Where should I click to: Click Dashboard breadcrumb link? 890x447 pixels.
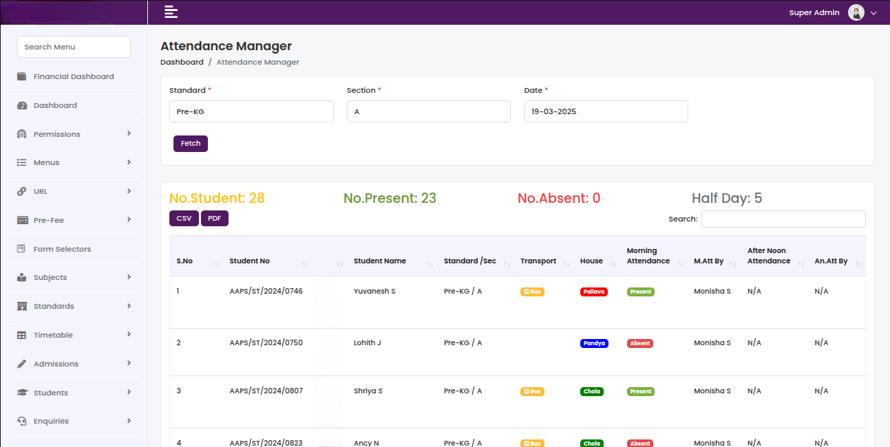point(182,62)
